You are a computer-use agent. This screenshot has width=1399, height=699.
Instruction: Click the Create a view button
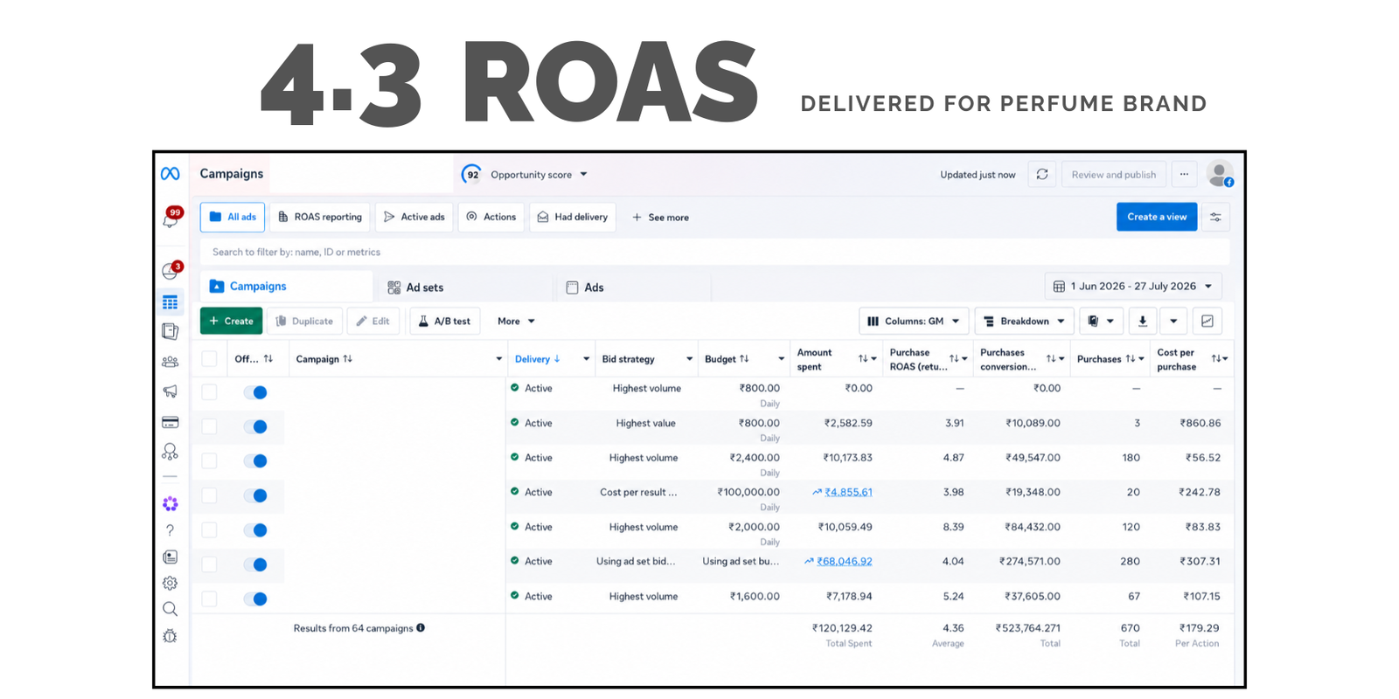[1157, 217]
